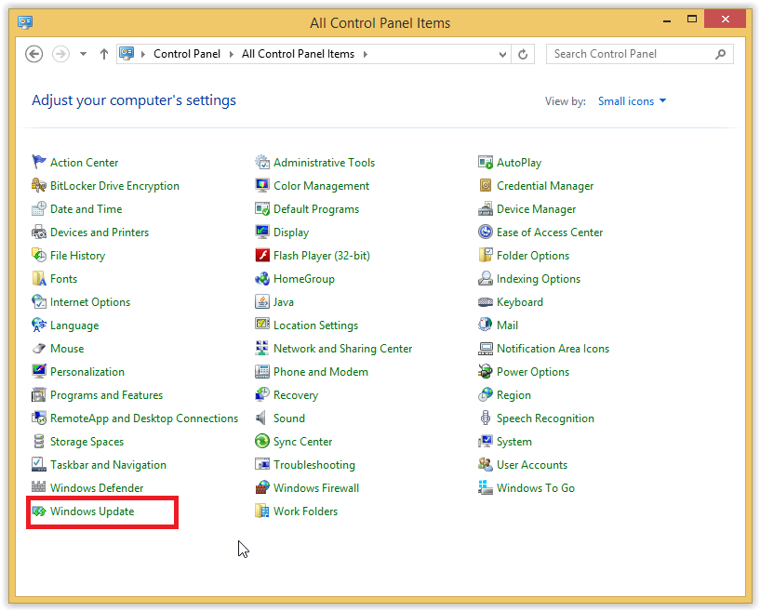Open the Region link
The width and height of the screenshot is (760, 611).
513,395
